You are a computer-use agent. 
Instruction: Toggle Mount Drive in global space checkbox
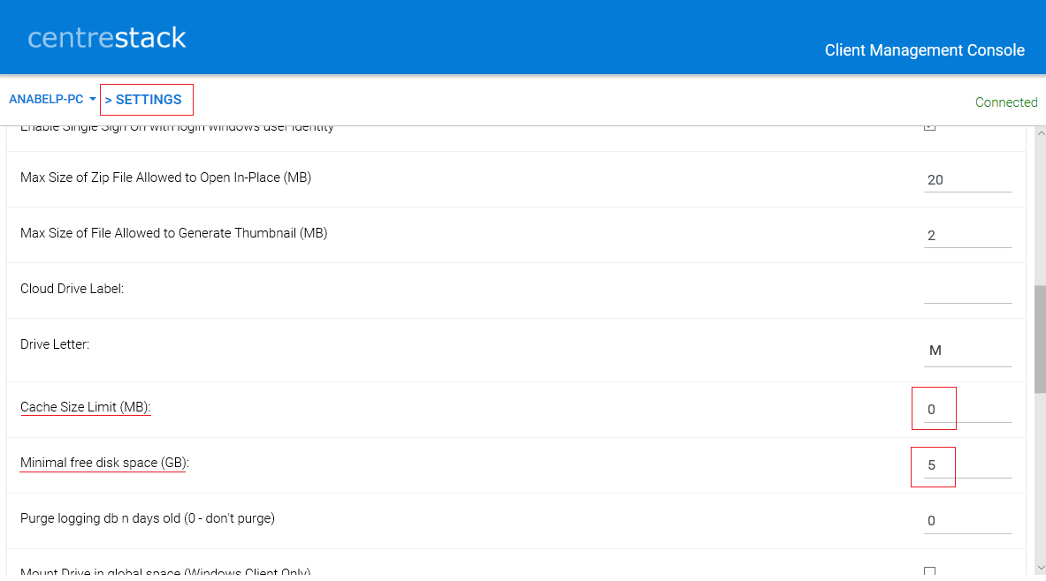point(930,571)
